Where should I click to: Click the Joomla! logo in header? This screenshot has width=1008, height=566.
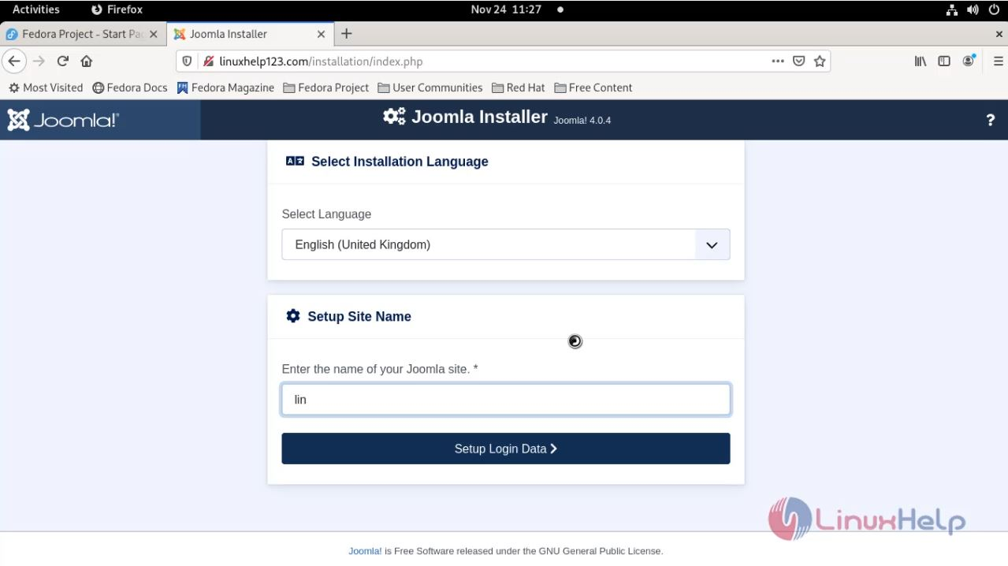pos(63,120)
